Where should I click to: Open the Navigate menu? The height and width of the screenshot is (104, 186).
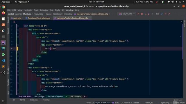point(28,10)
